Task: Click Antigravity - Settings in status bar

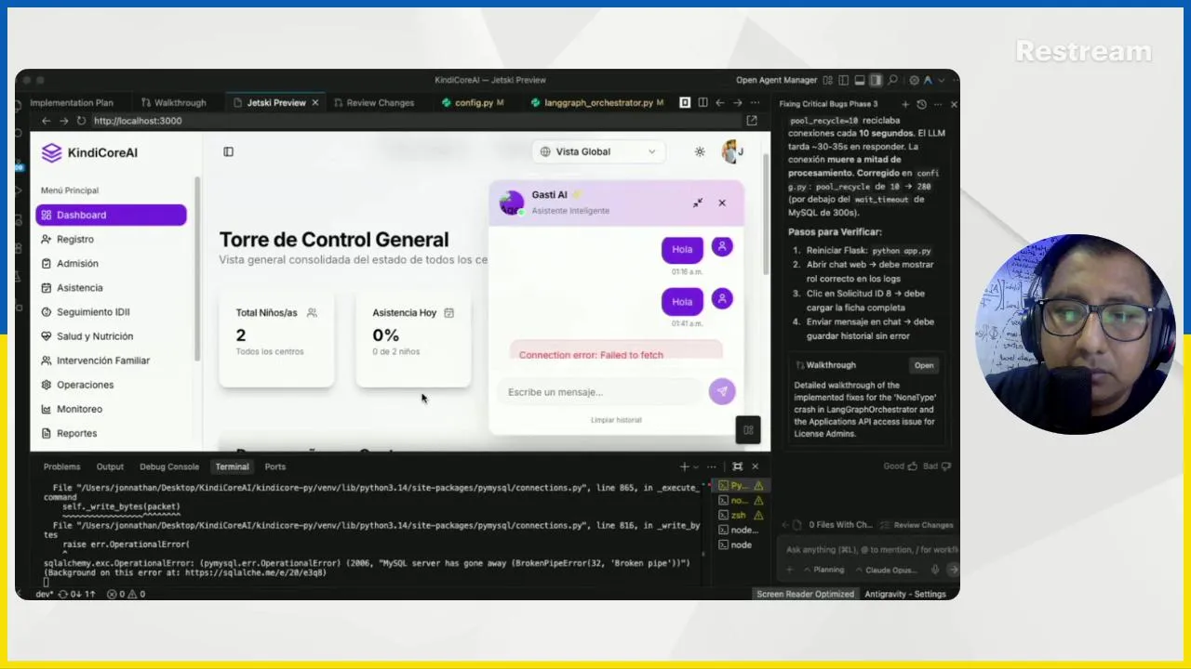Action: (905, 594)
